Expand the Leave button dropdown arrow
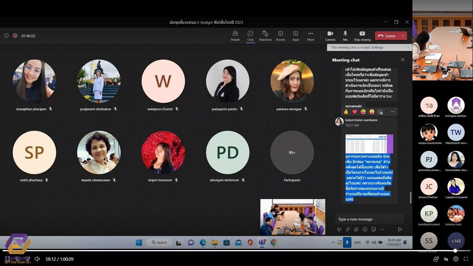 click(x=402, y=35)
